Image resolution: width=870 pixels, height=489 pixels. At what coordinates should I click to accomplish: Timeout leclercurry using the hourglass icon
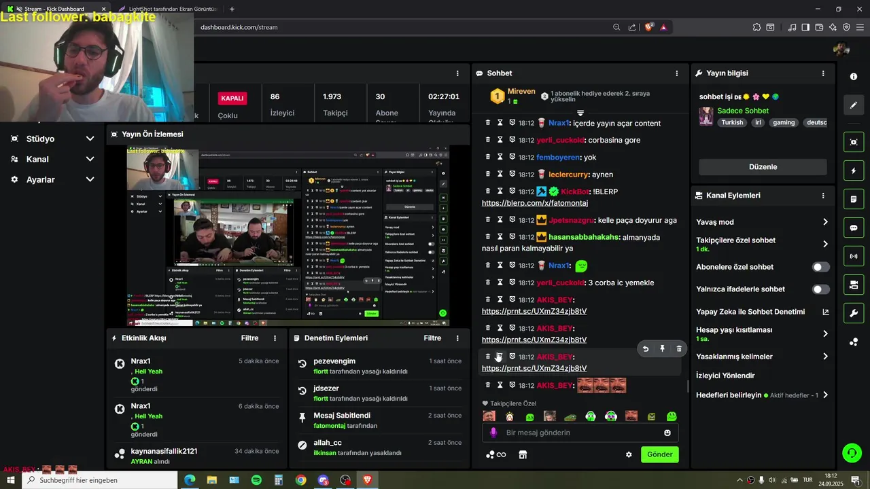coord(500,174)
